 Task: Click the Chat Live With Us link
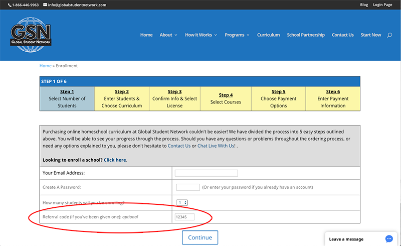point(217,146)
